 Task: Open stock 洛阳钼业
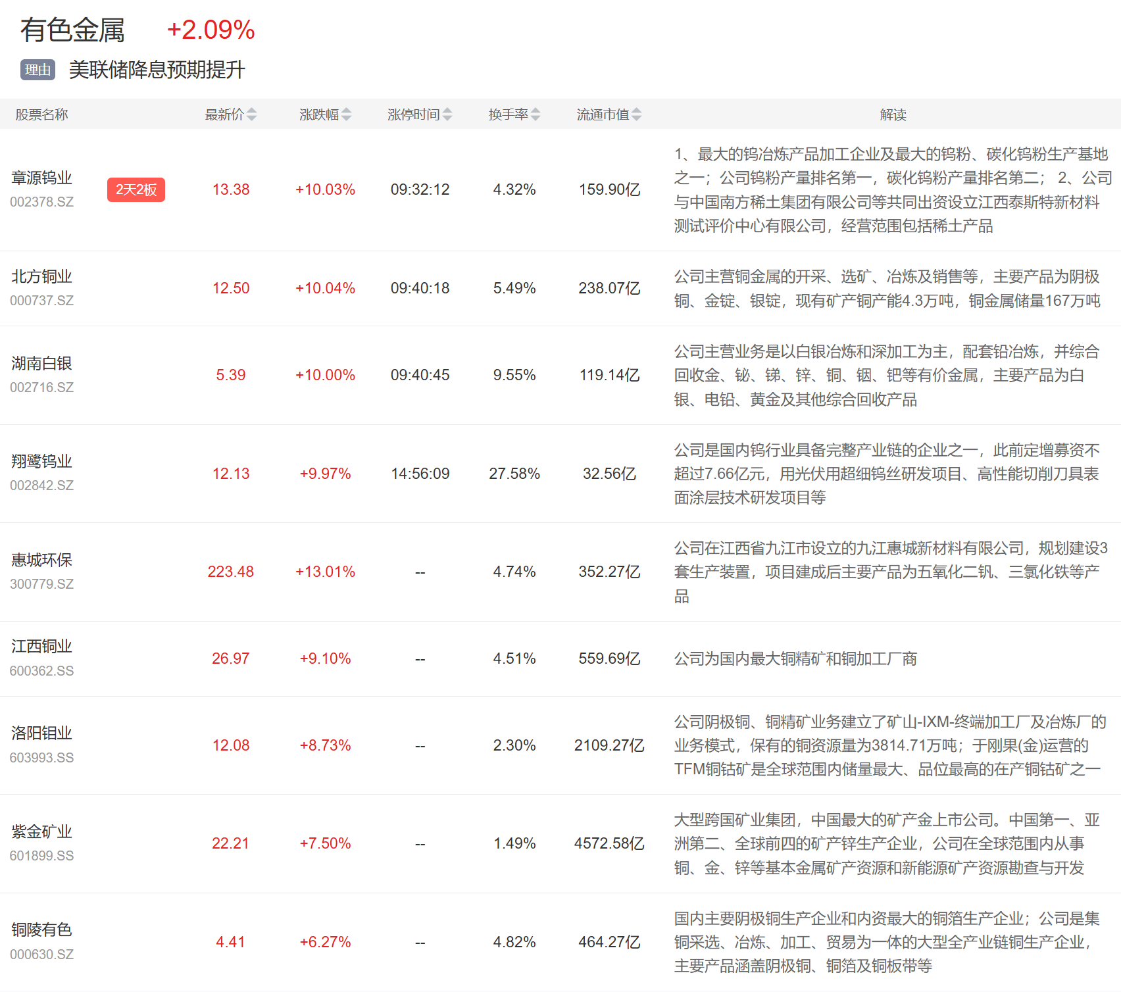[x=41, y=733]
